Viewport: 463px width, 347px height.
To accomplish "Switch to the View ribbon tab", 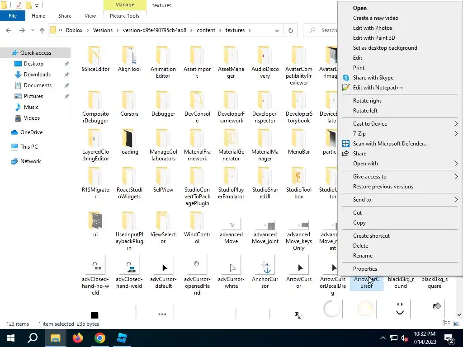I will click(x=90, y=16).
